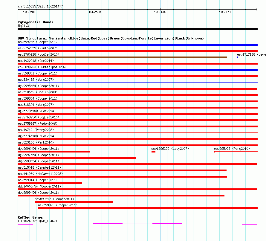Select the red nsv599323 loss bar

click(x=148, y=208)
